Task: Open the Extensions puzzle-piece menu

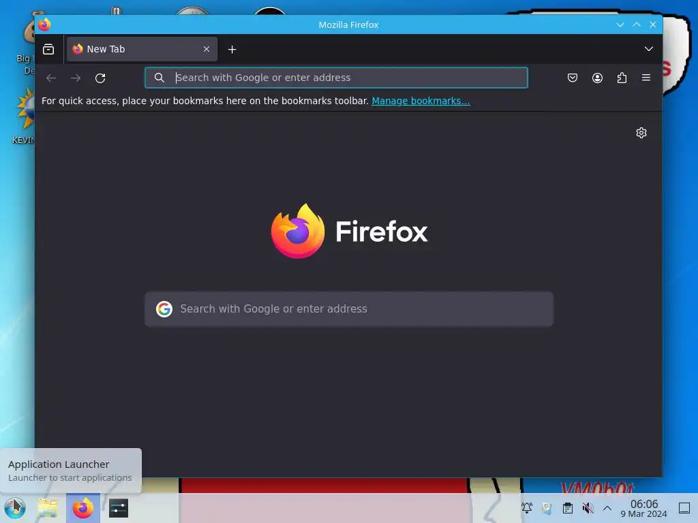Action: point(622,78)
